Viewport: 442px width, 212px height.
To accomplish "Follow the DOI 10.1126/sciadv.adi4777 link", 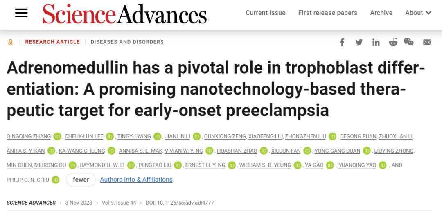I will 180,203.
